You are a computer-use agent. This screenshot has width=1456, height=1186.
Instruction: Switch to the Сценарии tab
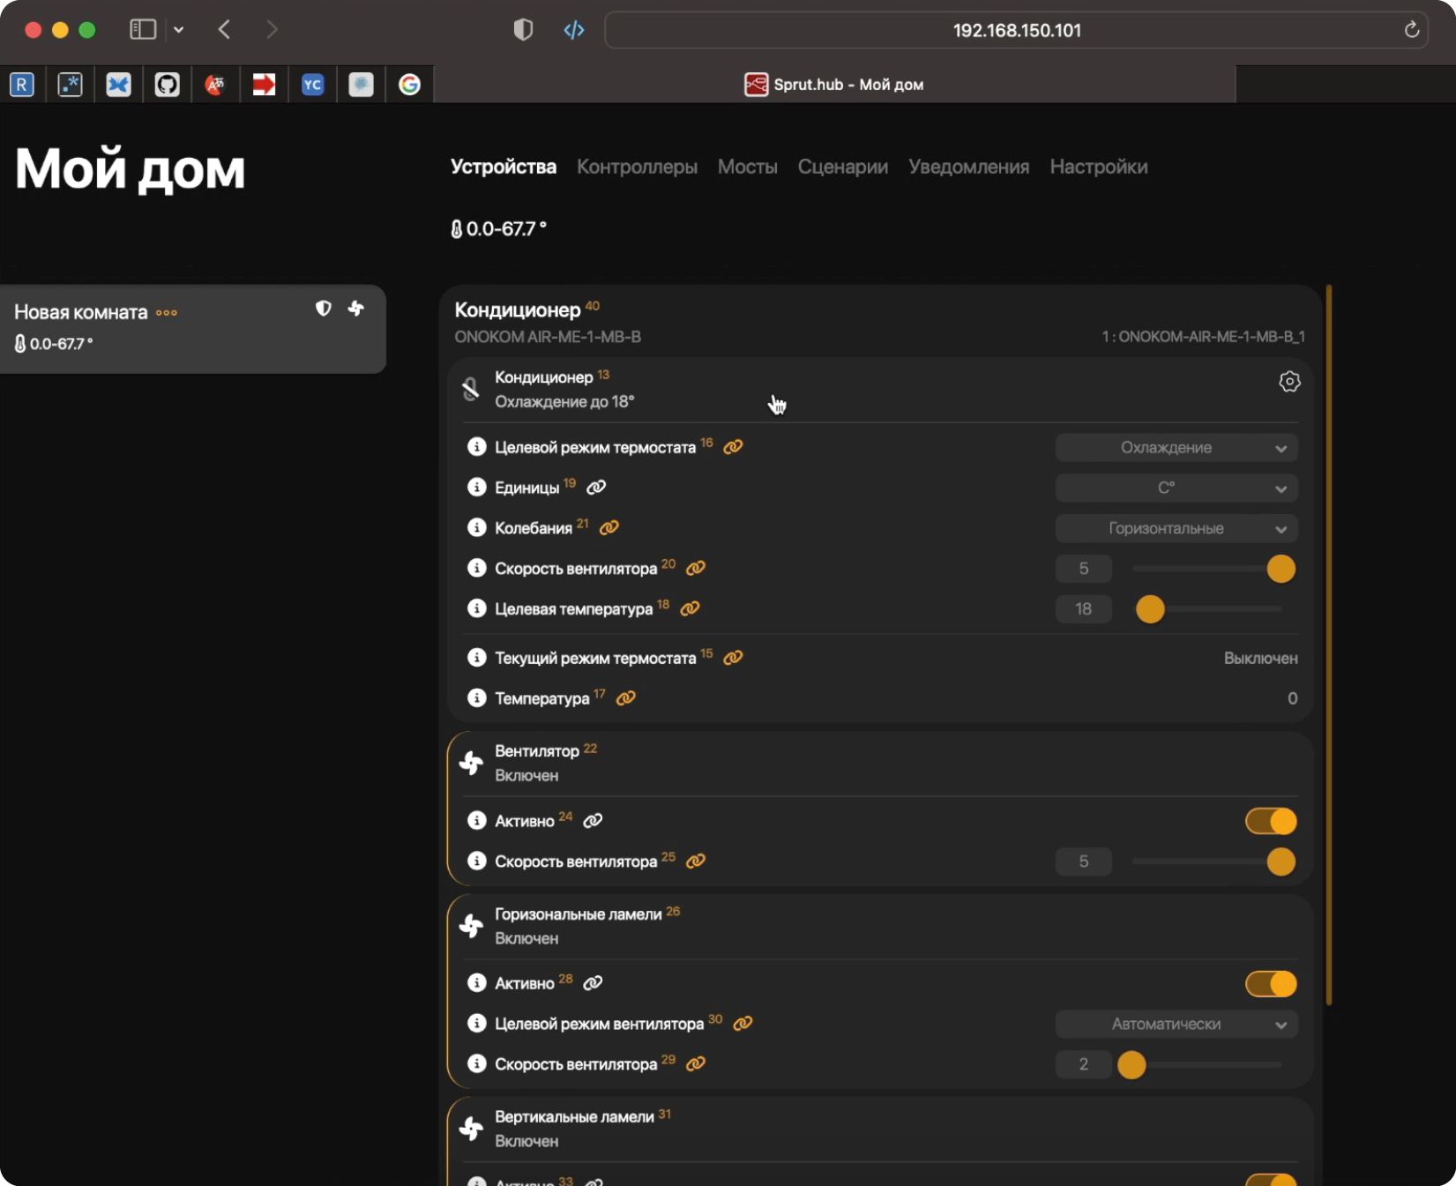pyautogui.click(x=842, y=167)
